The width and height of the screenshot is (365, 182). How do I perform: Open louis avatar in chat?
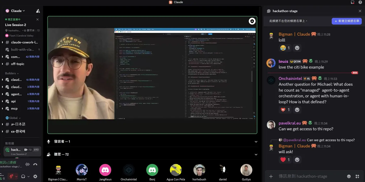pos(271,63)
